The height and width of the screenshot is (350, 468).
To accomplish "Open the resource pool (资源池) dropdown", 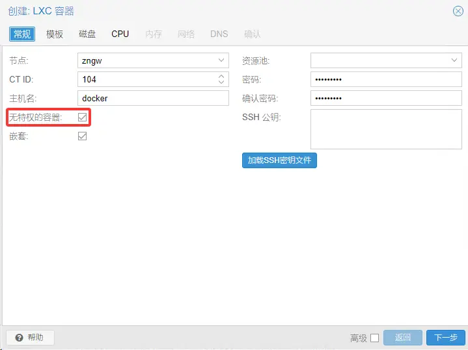I will pyautogui.click(x=454, y=60).
